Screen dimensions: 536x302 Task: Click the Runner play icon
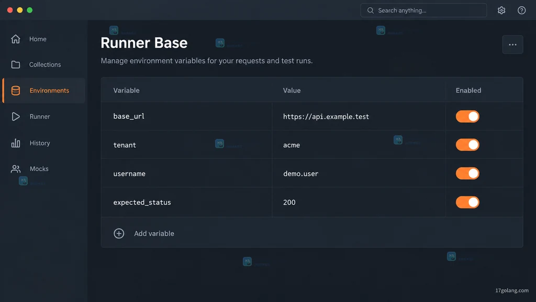coord(15,116)
